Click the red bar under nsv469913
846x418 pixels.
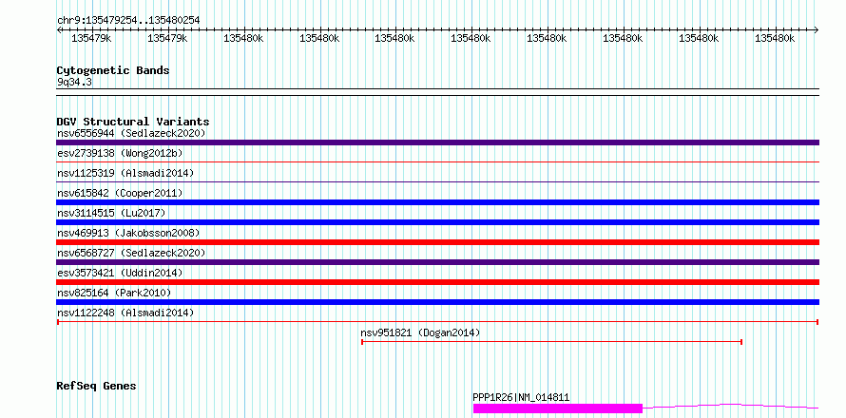click(437, 242)
